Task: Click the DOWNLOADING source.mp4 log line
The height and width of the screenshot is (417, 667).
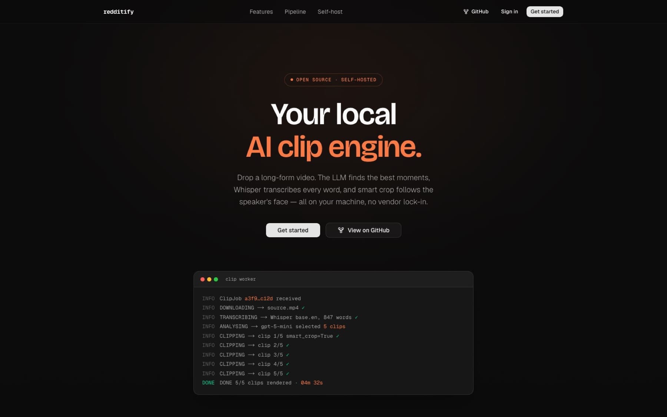Action: (253, 308)
